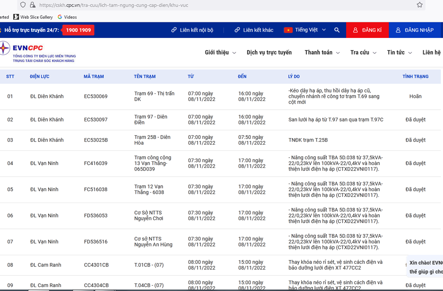443x291 pixels.
Task: Click the ĐĂNG NHẬP button
Action: point(414,30)
